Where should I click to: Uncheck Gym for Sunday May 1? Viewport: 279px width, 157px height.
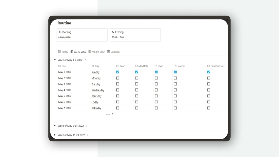(x=156, y=72)
